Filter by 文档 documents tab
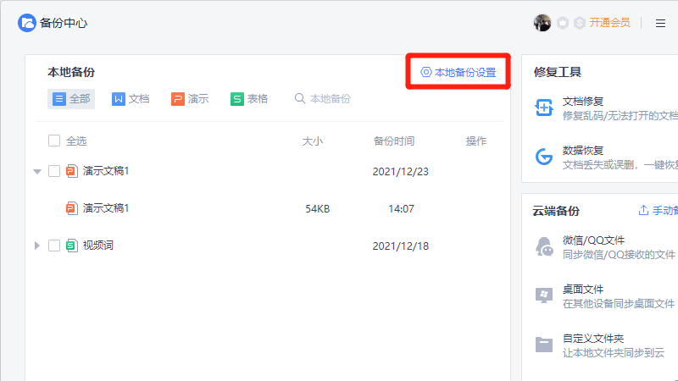This screenshot has height=381, width=678. pyautogui.click(x=131, y=99)
